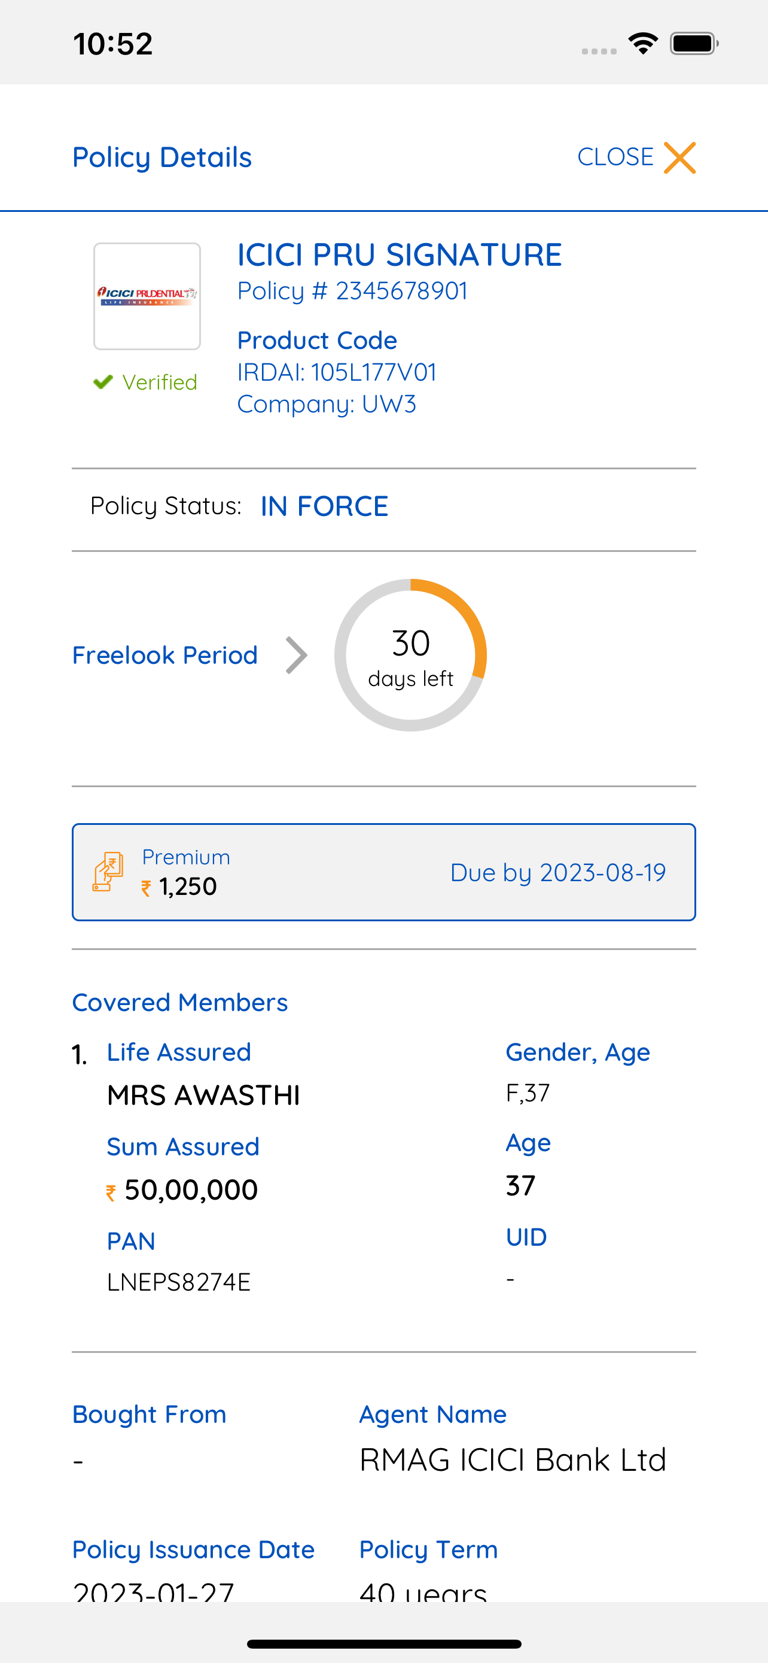Tap the Policy Term label
Image resolution: width=768 pixels, height=1663 pixels.
[429, 1549]
